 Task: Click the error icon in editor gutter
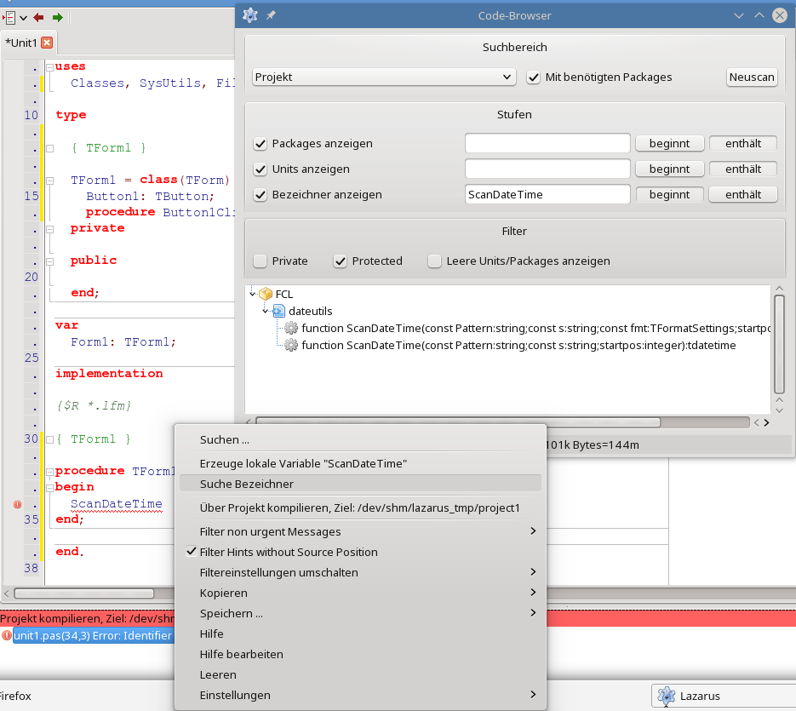pyautogui.click(x=17, y=504)
